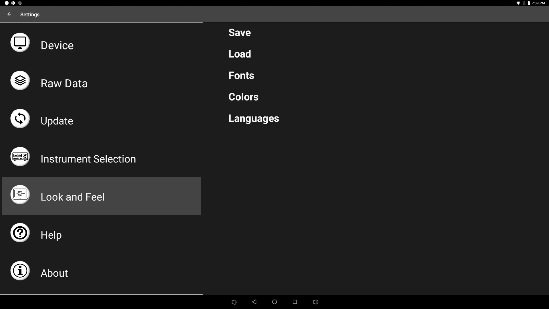This screenshot has width=549, height=309.
Task: Click the Raw Data layers icon
Action: 20,81
